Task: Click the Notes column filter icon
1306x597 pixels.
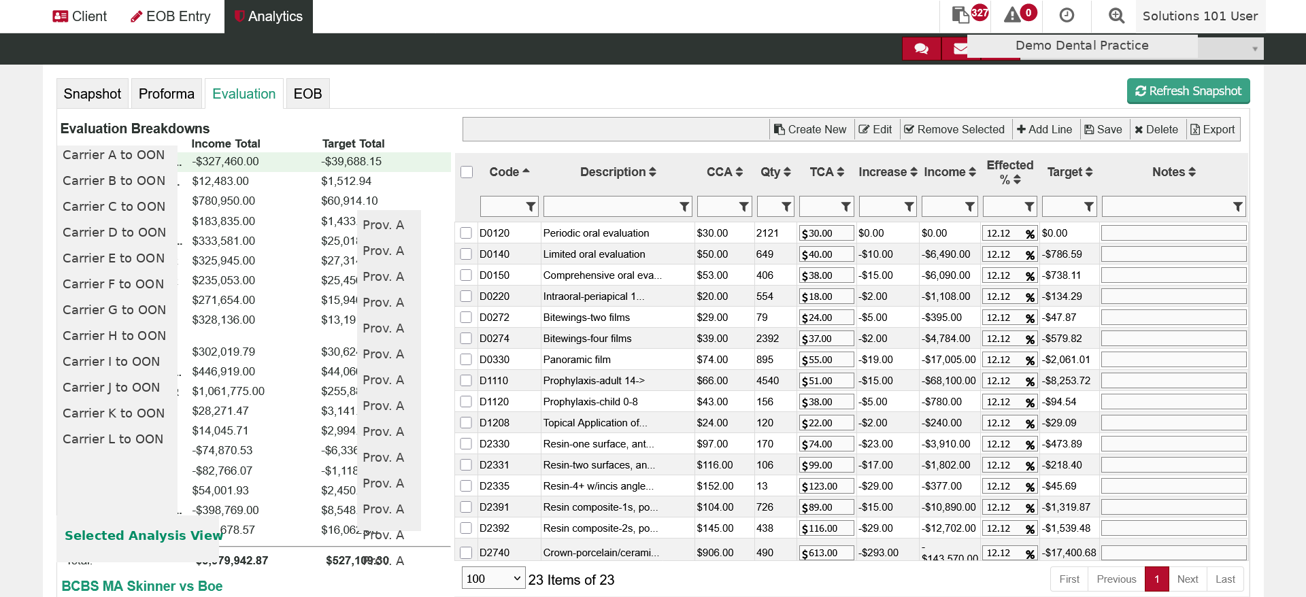Action: (1238, 207)
